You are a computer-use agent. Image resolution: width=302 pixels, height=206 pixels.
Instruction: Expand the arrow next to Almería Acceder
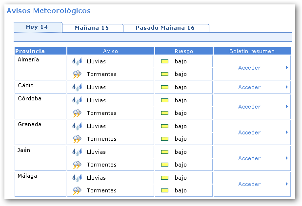coord(286,68)
